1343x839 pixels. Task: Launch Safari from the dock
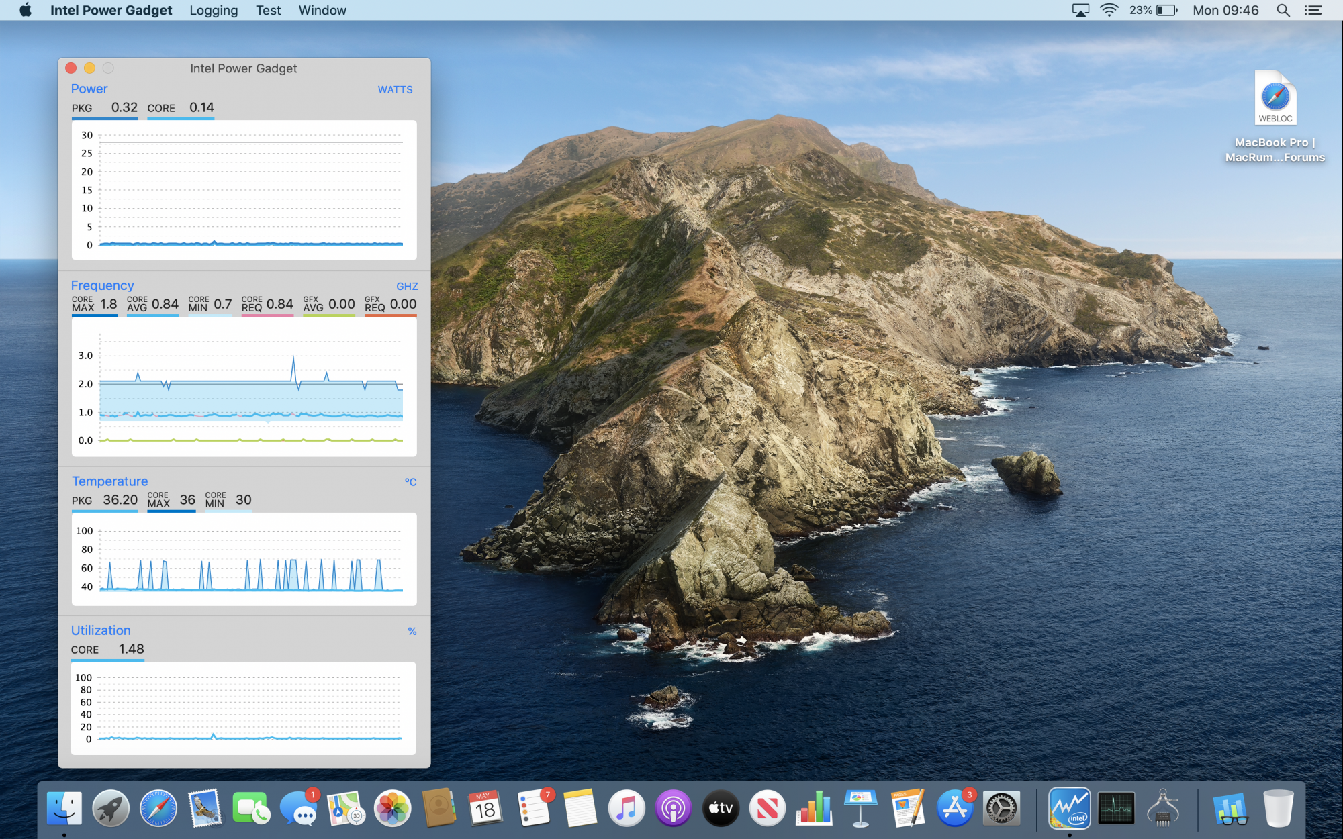pyautogui.click(x=158, y=807)
